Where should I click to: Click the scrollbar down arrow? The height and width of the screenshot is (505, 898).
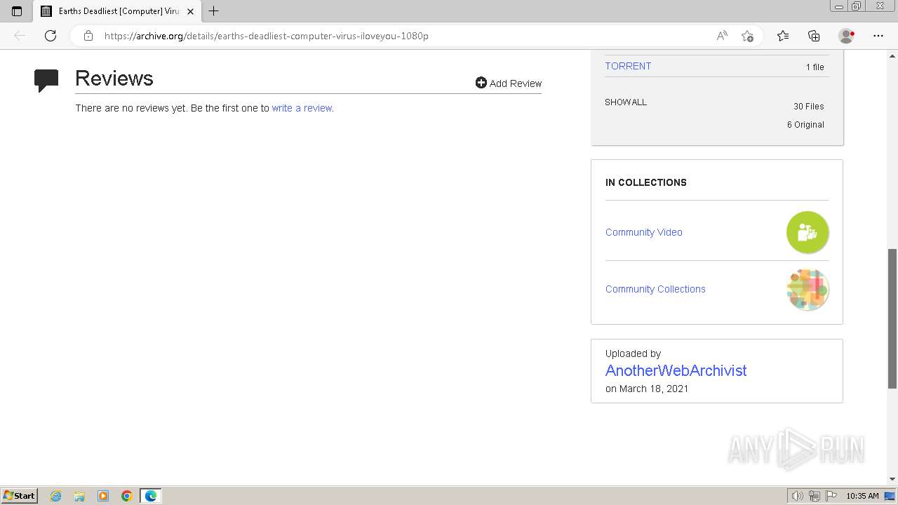[x=892, y=480]
